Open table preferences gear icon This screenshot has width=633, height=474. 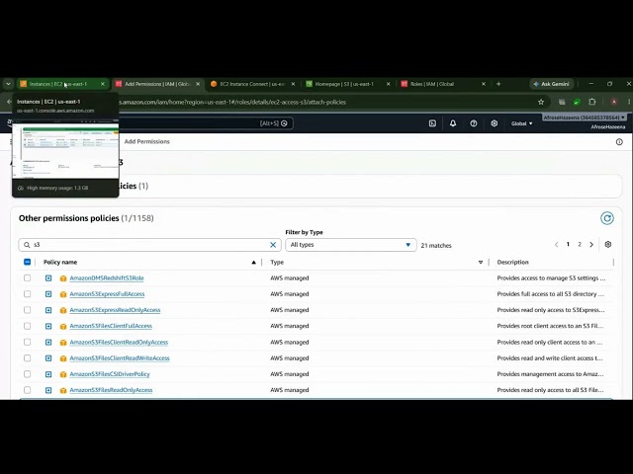click(608, 244)
